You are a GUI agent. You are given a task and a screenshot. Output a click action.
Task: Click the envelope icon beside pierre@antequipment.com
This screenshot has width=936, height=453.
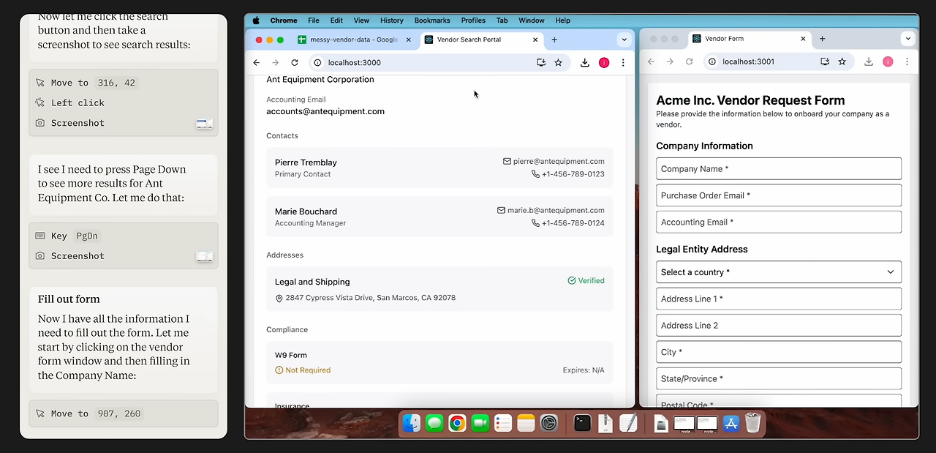pyautogui.click(x=507, y=161)
